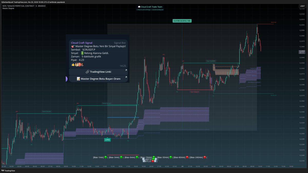Click the green LONG label on the chart

click(107, 140)
